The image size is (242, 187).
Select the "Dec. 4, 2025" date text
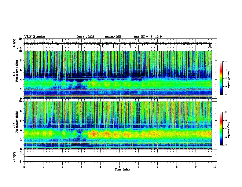pyautogui.click(x=85, y=37)
